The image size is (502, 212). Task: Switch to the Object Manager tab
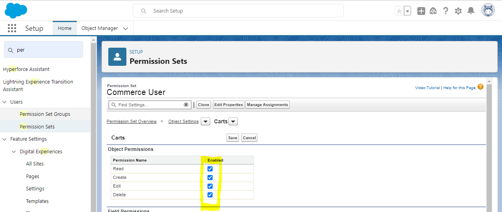pyautogui.click(x=100, y=28)
